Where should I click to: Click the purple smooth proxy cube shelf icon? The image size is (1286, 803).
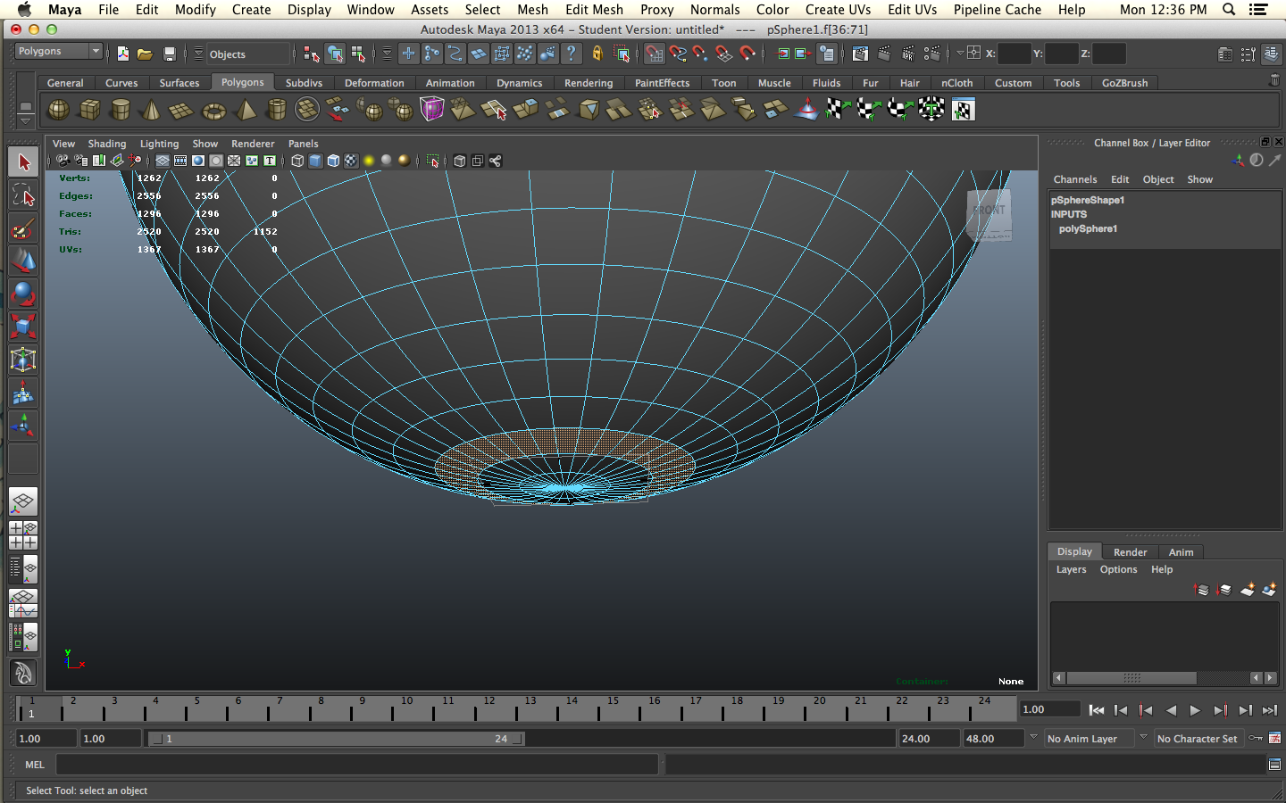pyautogui.click(x=432, y=110)
